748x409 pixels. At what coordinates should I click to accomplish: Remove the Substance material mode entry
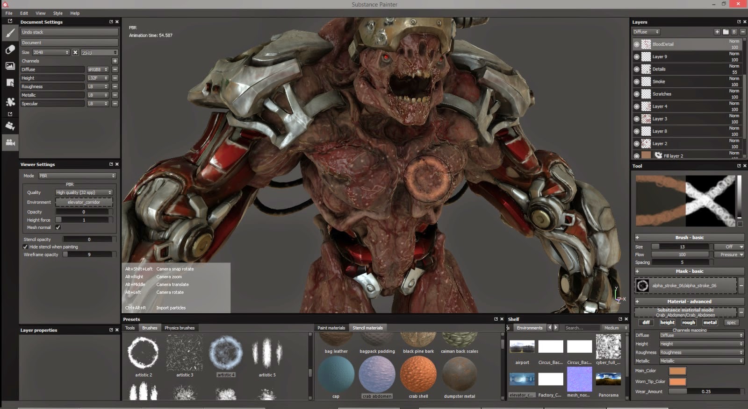[x=741, y=312]
